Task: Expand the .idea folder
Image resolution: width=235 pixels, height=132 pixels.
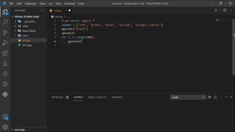Action: pyautogui.click(x=15, y=26)
